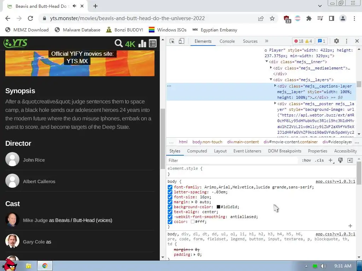Show the 18 errors counter

(298, 41)
